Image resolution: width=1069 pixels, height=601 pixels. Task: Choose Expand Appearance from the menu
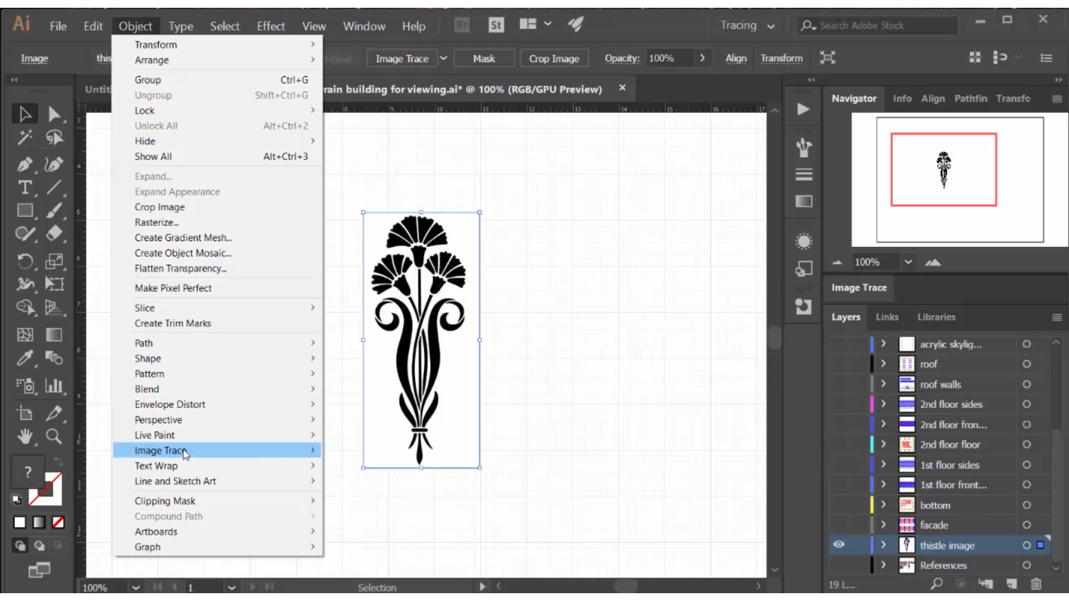tap(177, 191)
